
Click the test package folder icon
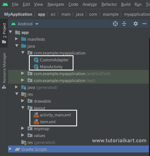coord(30,80)
